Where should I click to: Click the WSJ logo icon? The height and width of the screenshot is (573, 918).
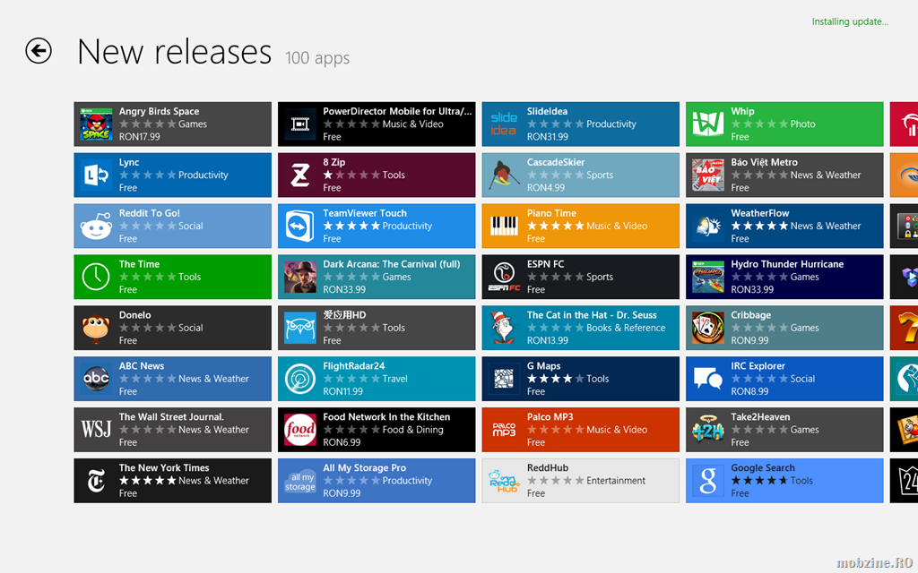(96, 429)
